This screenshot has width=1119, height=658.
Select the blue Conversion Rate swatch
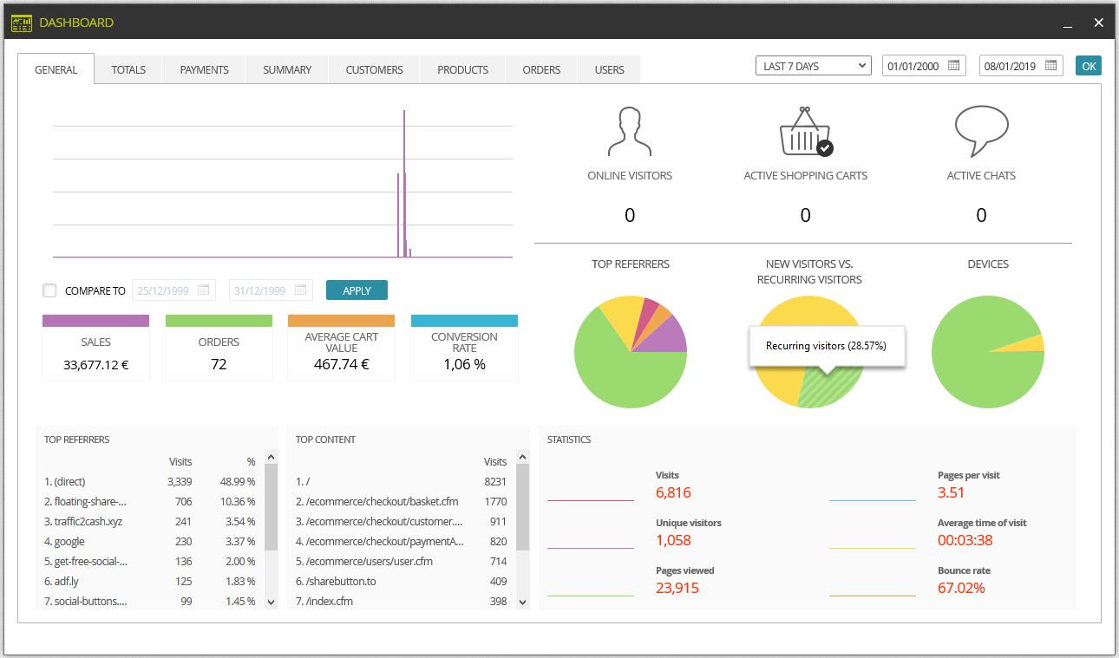point(464,321)
